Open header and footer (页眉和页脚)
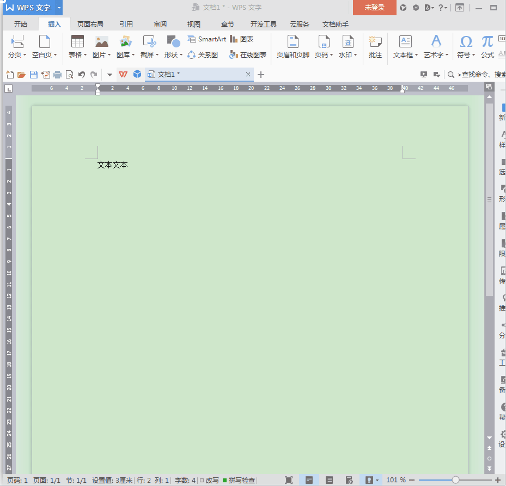Viewport: 506px width, 486px height. tap(292, 47)
